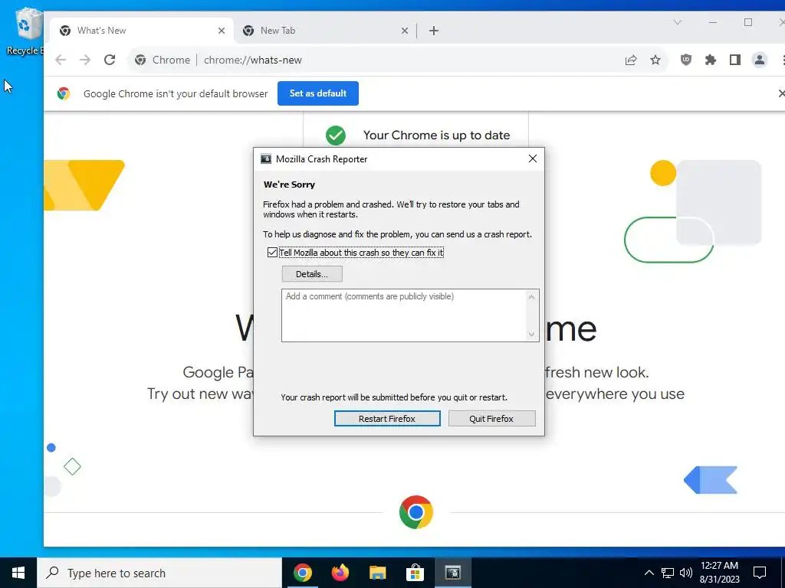Viewport: 785px width, 588px height.
Task: Launch Chrome from the taskbar
Action: tap(302, 573)
